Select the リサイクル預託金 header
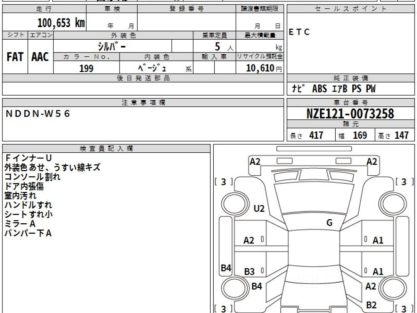417x313 pixels. coord(260,57)
